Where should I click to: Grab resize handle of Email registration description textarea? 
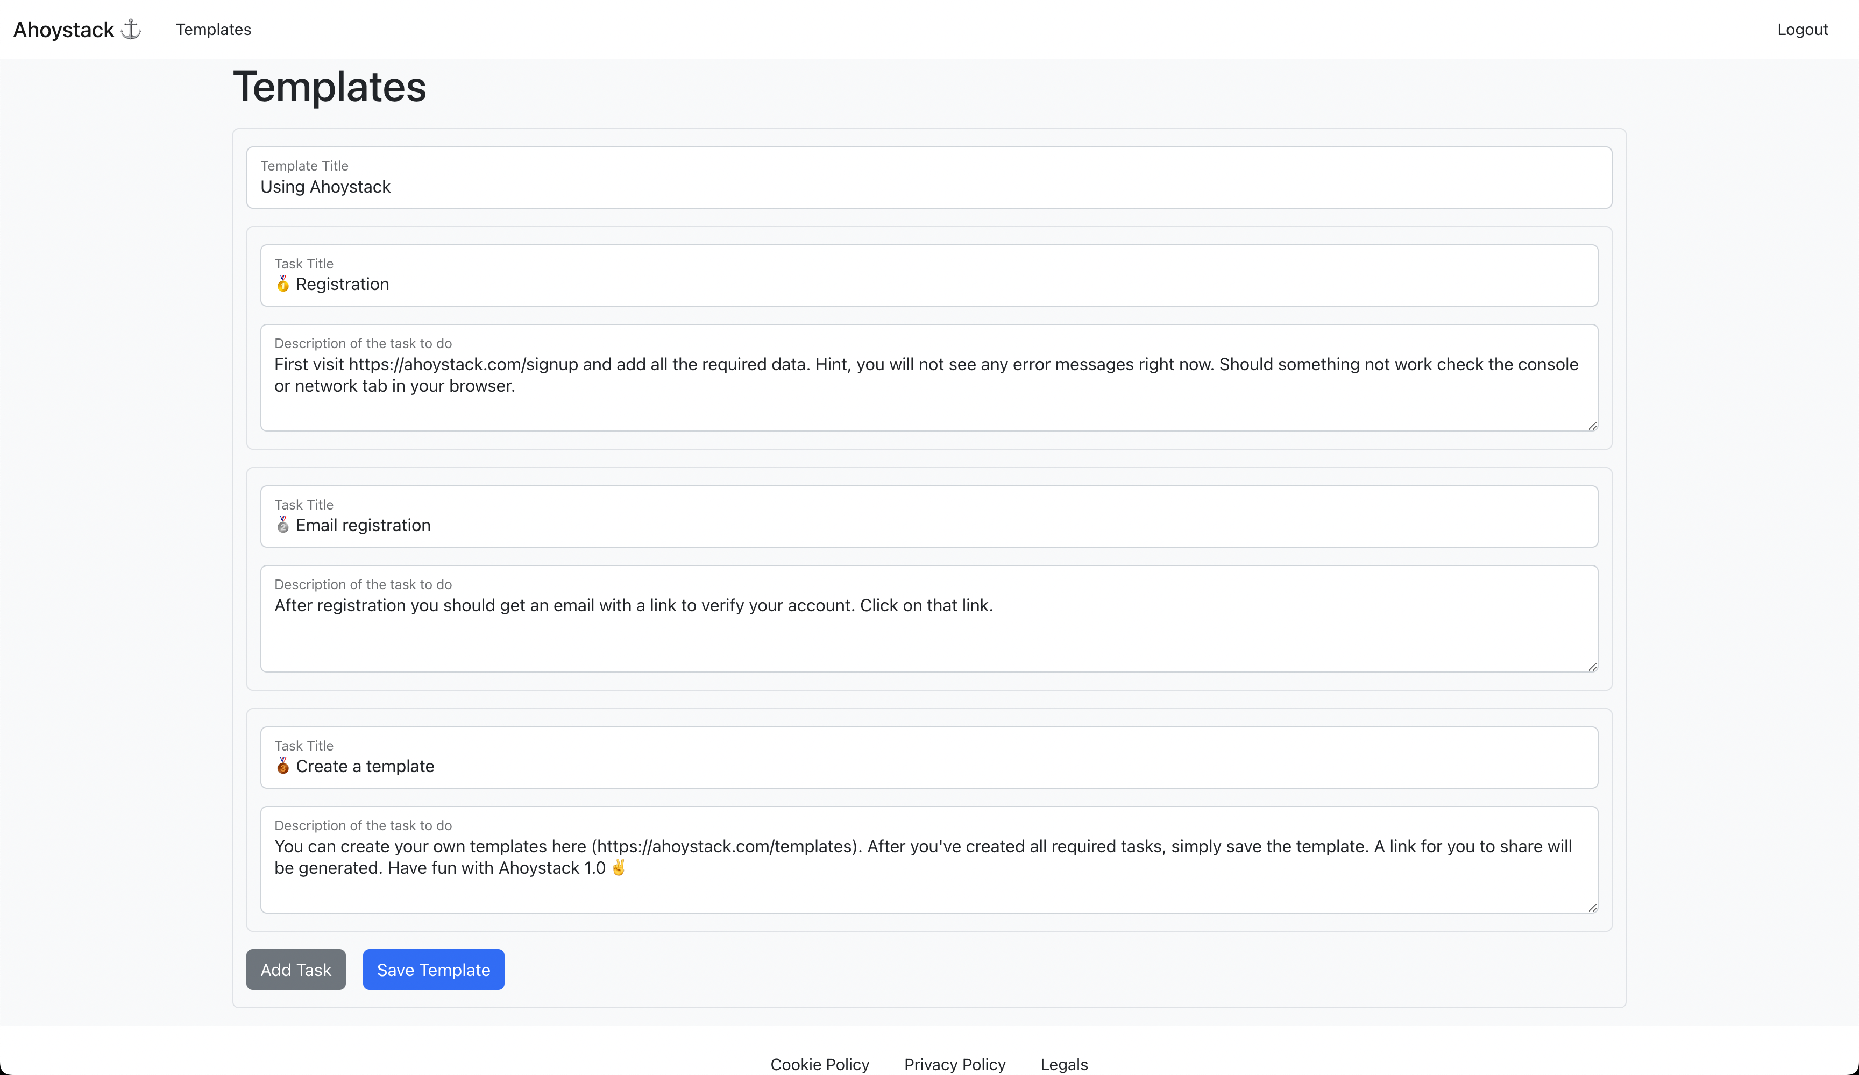1592,667
